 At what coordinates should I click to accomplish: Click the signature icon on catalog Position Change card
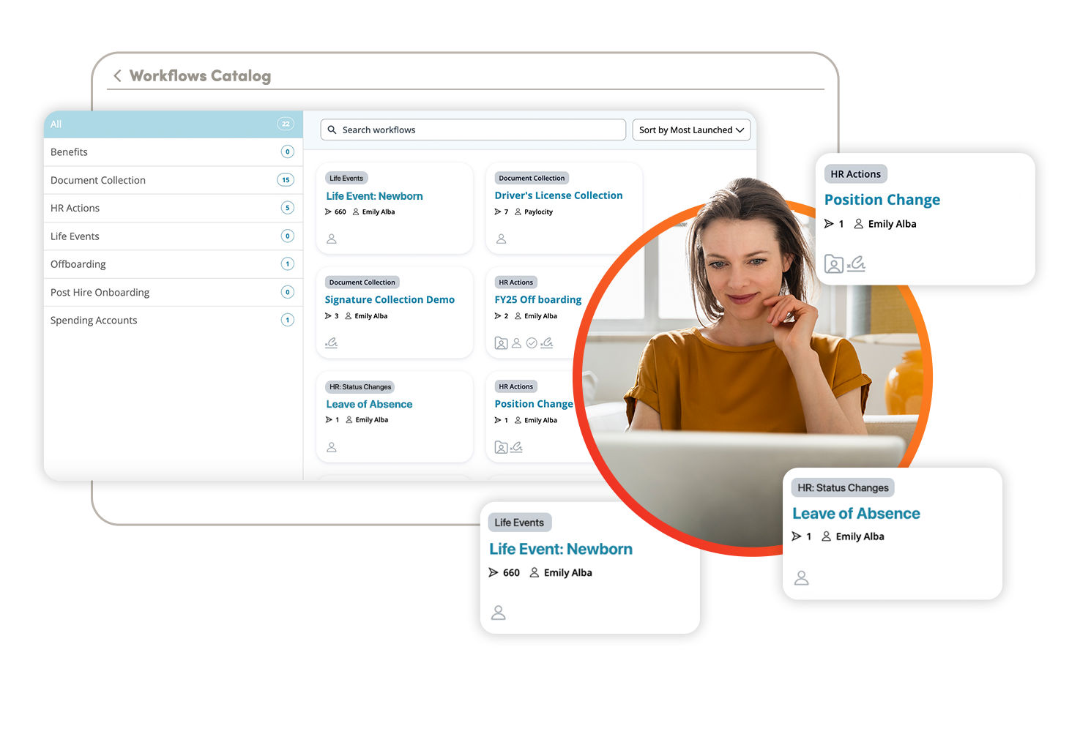[516, 446]
